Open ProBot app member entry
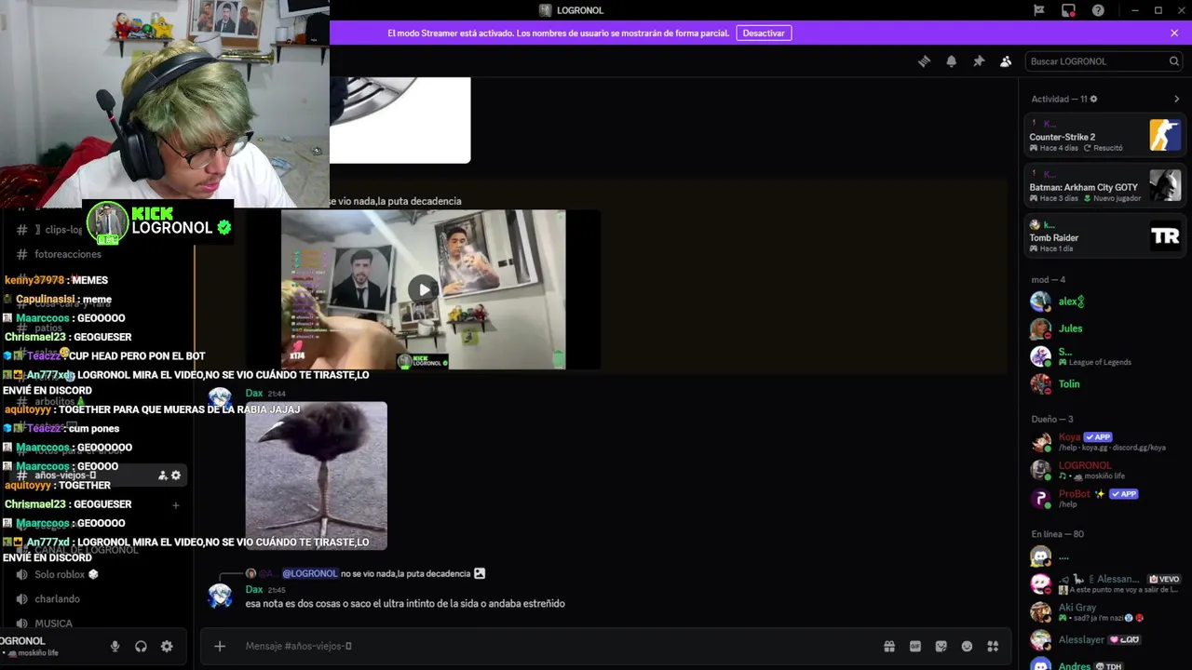 [1104, 499]
